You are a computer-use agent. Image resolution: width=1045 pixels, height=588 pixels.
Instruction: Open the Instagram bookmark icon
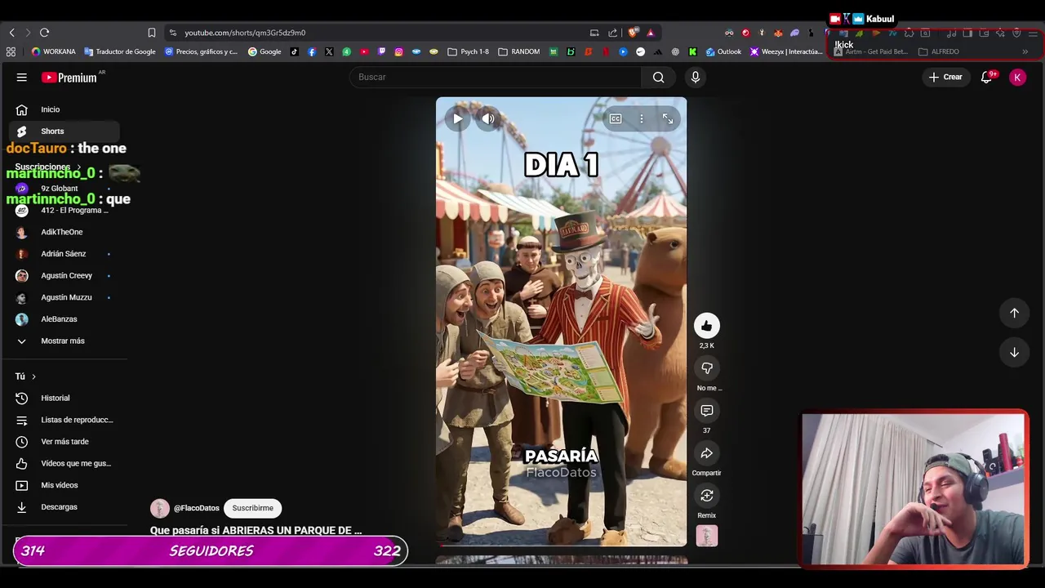coord(398,51)
